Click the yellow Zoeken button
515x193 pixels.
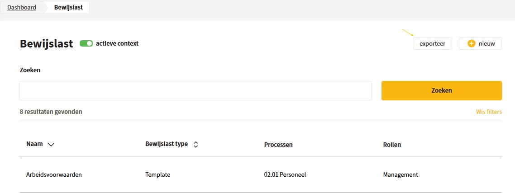tap(441, 90)
